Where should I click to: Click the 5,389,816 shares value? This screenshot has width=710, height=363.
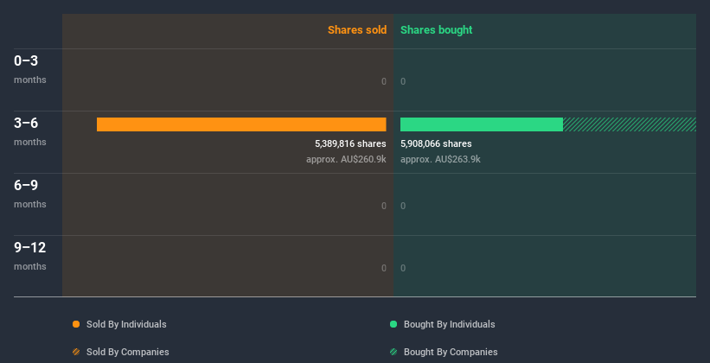[x=350, y=144]
